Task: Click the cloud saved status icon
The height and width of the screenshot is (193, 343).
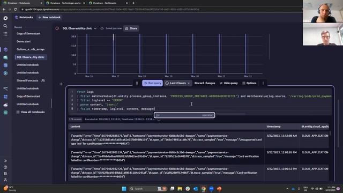Action: [102, 28]
